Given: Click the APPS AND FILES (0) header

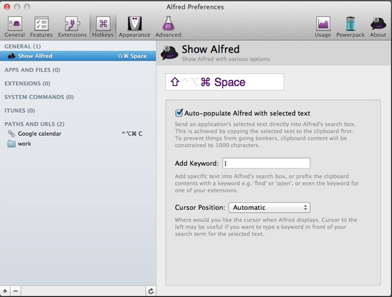Looking at the screenshot, I should 32,70.
